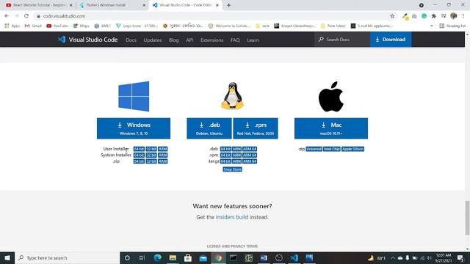Viewport: 470px width, 264px height.
Task: Open the Gmail bookmark
Action: tap(33, 26)
